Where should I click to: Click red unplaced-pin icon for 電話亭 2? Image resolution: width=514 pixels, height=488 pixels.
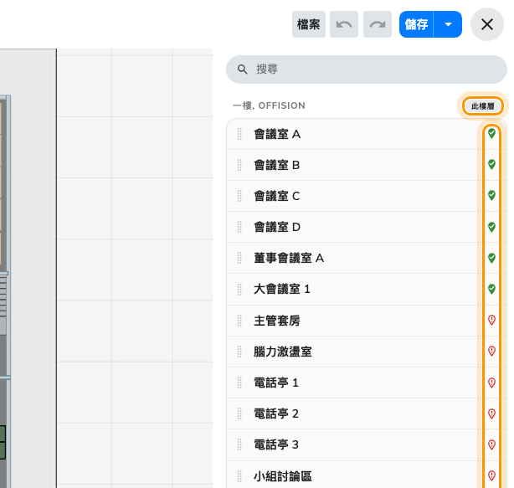(x=491, y=414)
